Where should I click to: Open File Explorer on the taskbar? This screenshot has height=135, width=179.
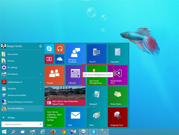32,132
